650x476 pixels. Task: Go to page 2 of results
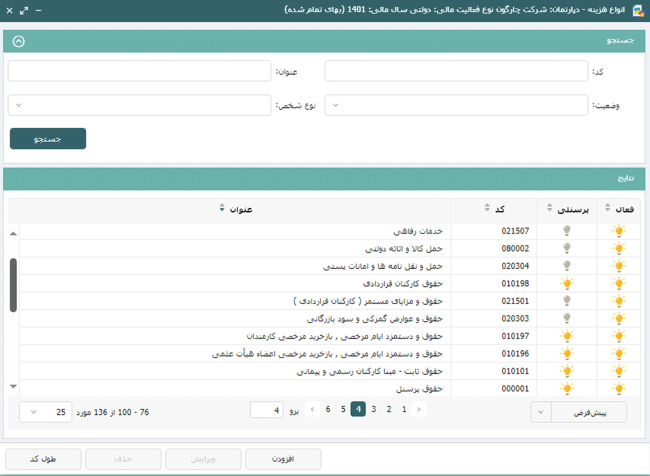389,409
